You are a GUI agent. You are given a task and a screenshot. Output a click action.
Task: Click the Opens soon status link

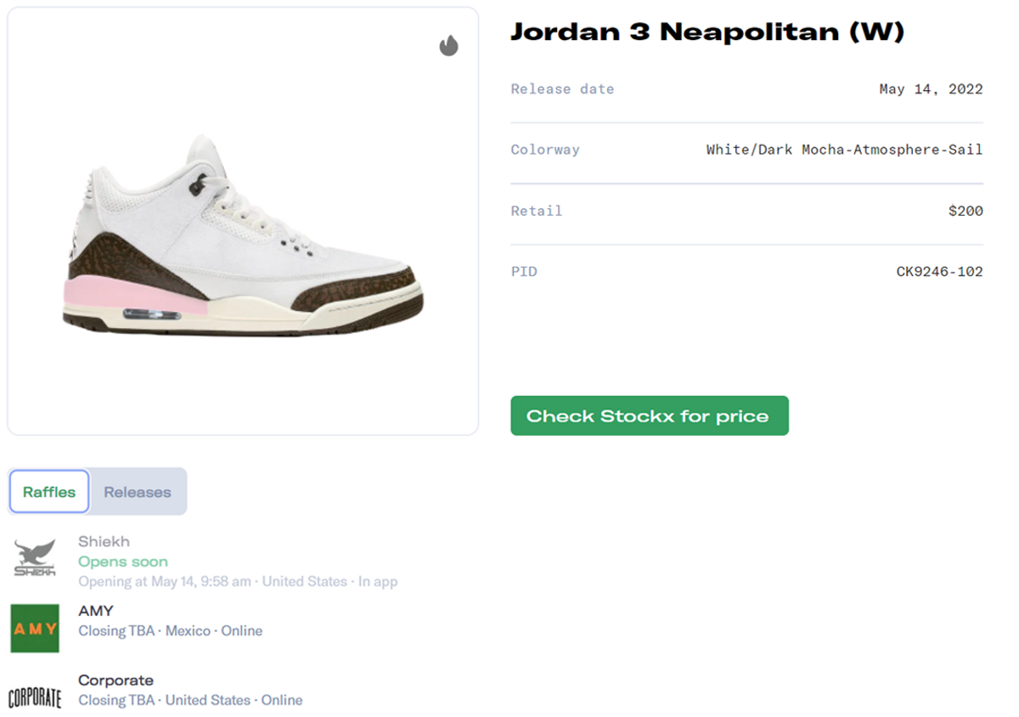tap(122, 562)
